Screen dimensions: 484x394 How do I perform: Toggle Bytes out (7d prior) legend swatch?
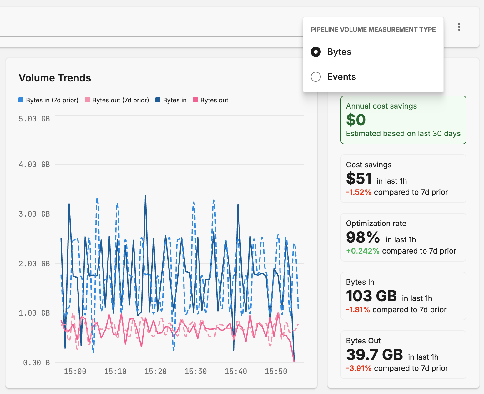coord(88,100)
